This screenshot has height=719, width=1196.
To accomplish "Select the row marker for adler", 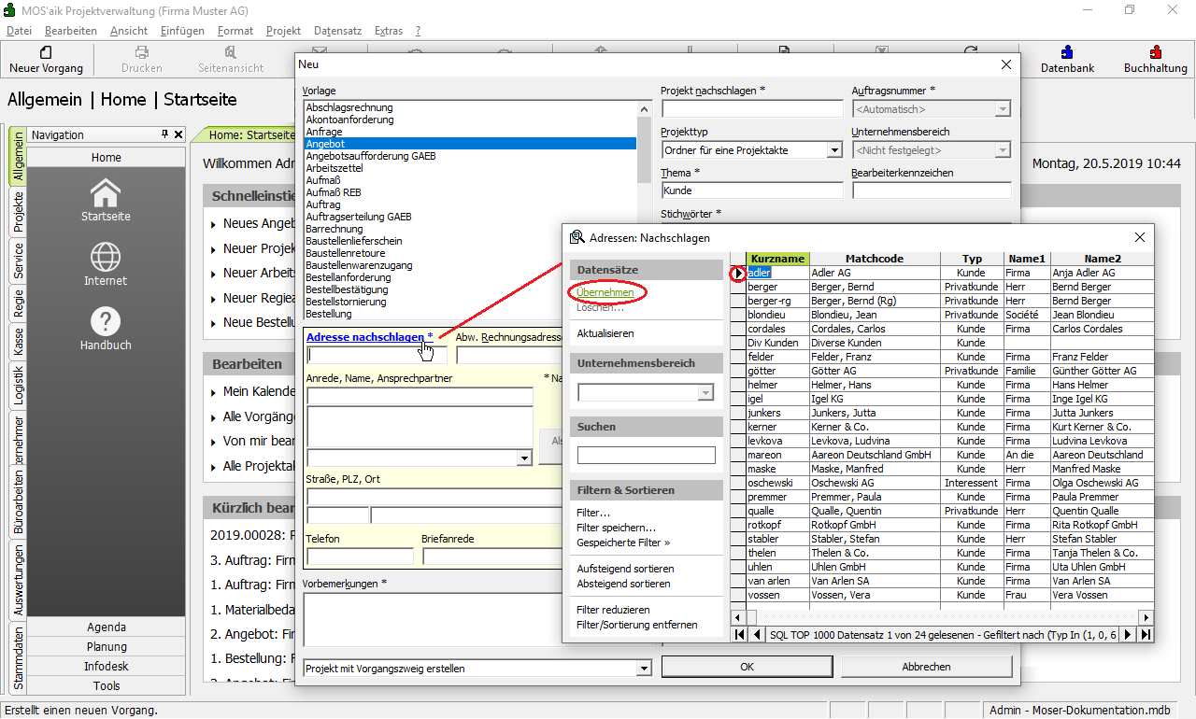I will 738,274.
